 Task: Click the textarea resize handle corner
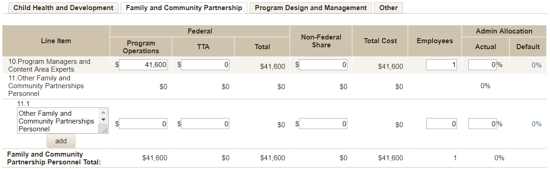(105, 130)
